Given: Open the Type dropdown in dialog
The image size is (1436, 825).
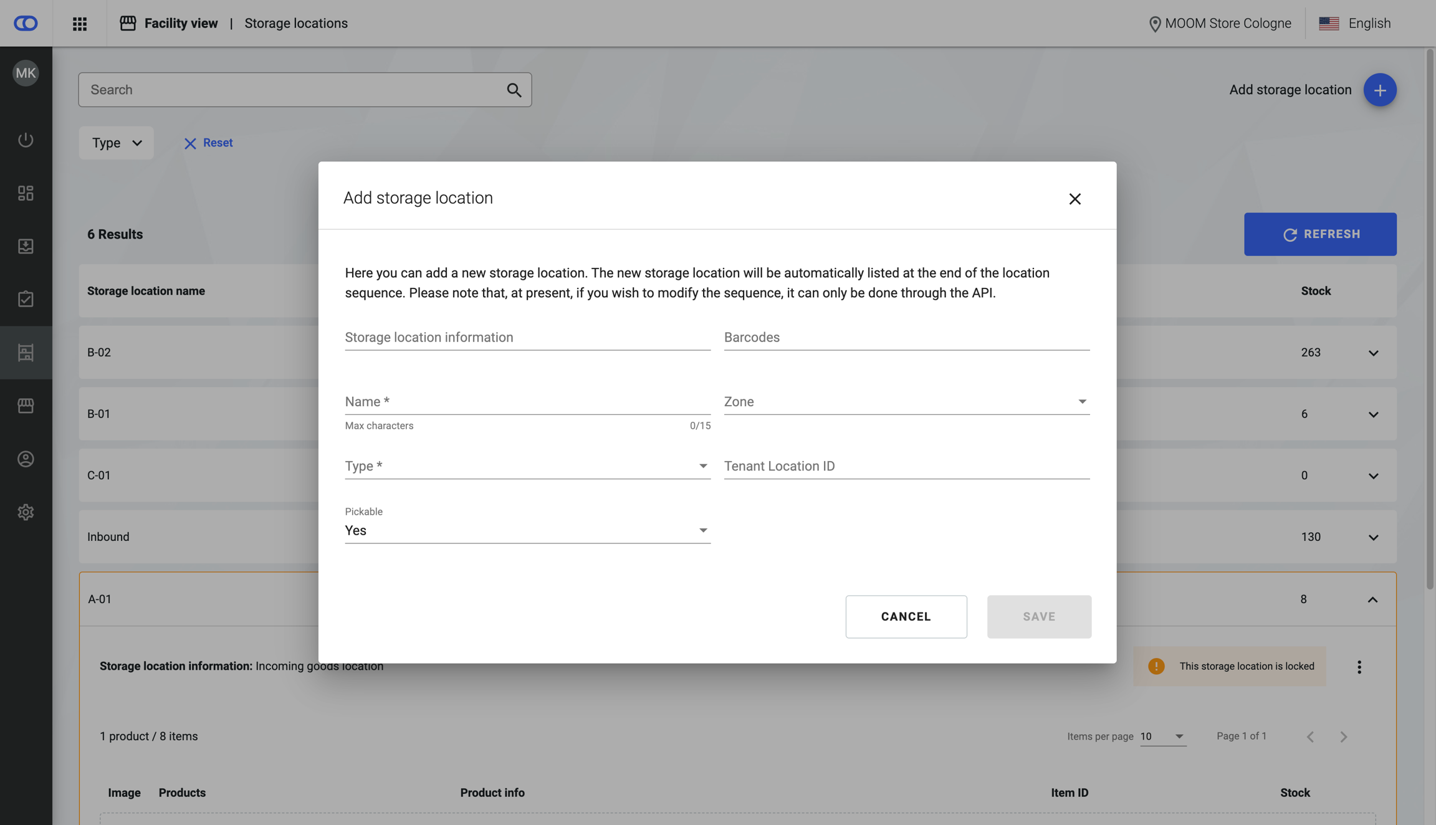Looking at the screenshot, I should (527, 466).
